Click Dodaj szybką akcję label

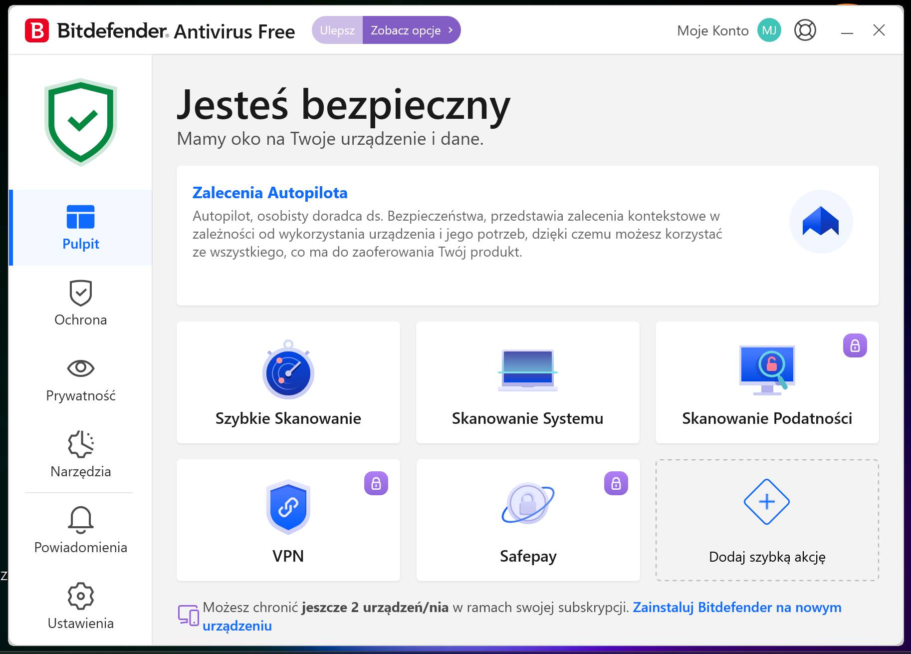pos(767,557)
